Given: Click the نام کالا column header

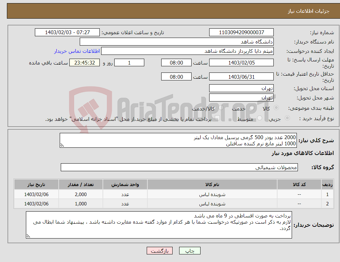Looking at the screenshot, I should (x=212, y=184).
